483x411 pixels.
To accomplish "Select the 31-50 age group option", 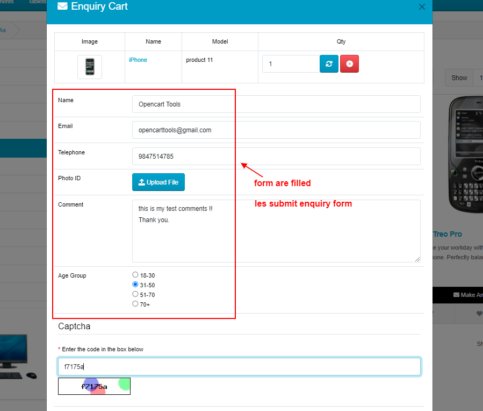I will 135,285.
